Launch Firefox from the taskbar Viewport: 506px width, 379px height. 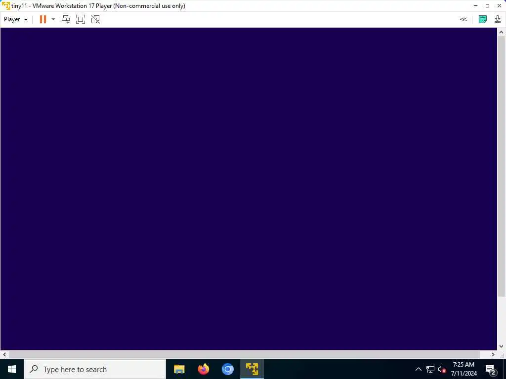point(203,369)
